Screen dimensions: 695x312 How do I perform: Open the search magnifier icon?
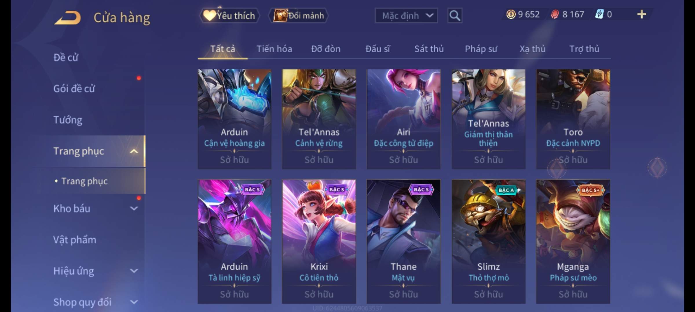455,16
